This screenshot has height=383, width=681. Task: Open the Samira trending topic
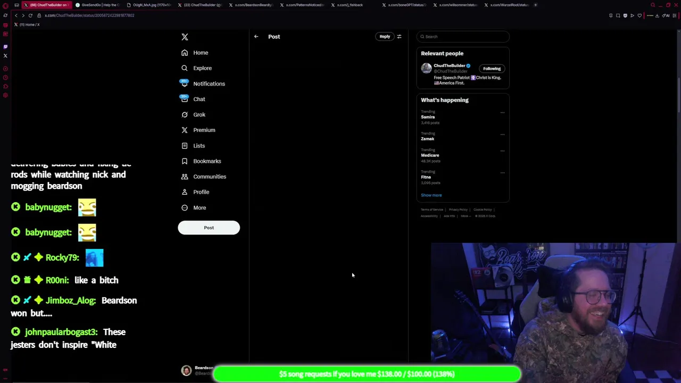click(428, 117)
